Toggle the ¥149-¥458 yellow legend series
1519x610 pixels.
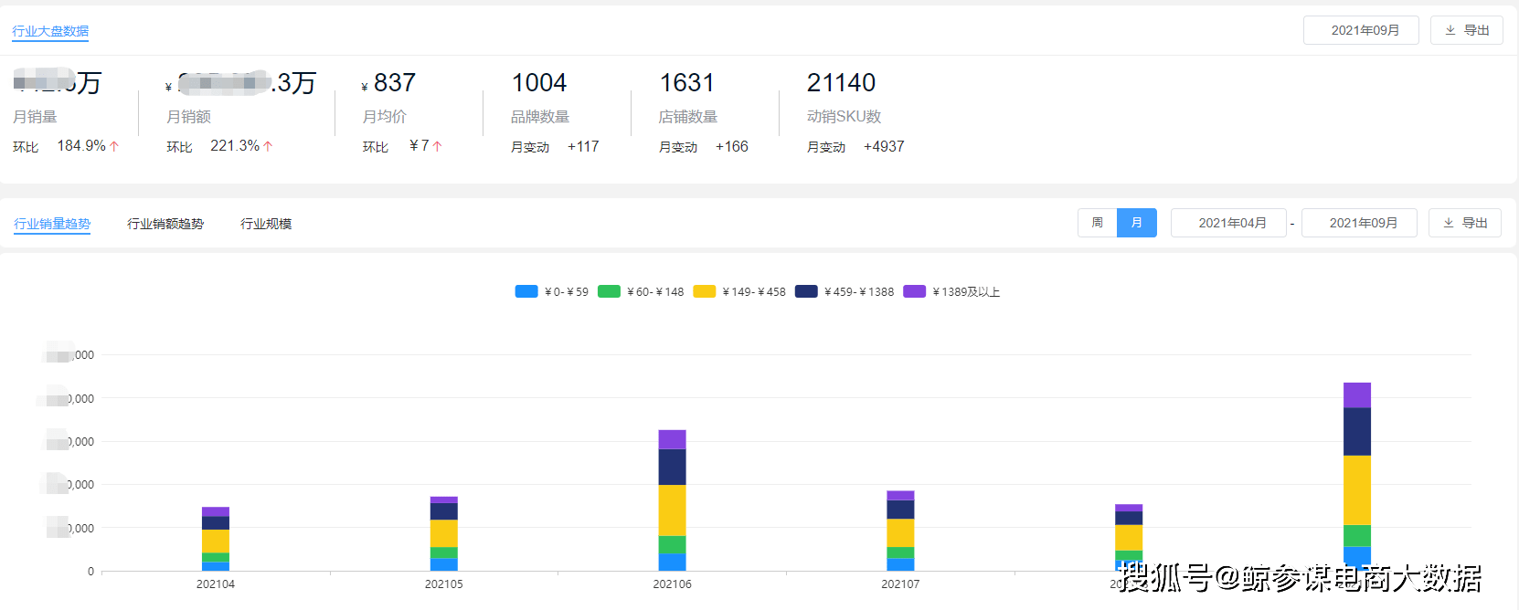point(704,291)
